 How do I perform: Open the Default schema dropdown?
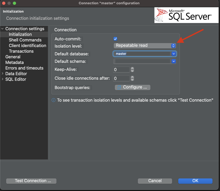[x=173, y=61]
